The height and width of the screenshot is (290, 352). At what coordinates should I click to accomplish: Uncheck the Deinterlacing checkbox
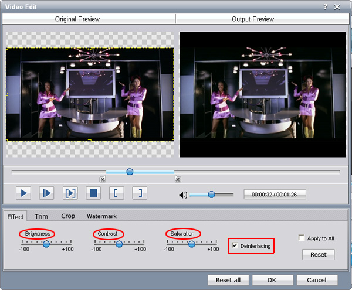[x=235, y=245]
